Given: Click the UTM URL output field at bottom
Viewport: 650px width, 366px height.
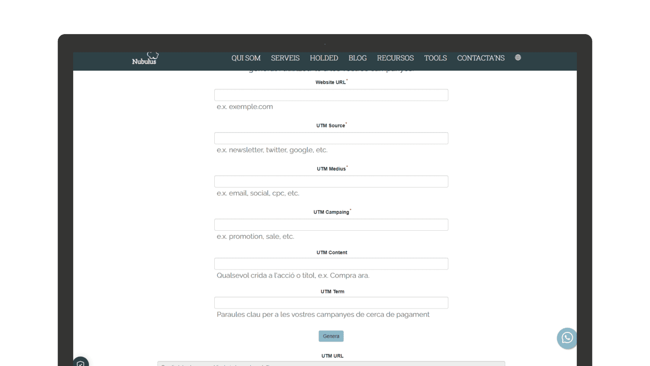Looking at the screenshot, I should 331,364.
